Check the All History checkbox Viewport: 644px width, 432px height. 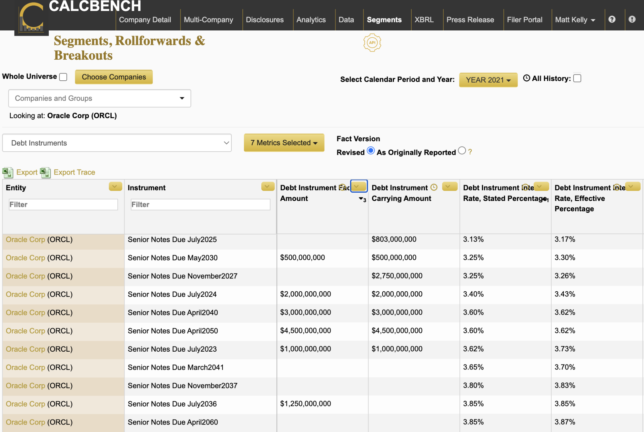click(x=577, y=78)
